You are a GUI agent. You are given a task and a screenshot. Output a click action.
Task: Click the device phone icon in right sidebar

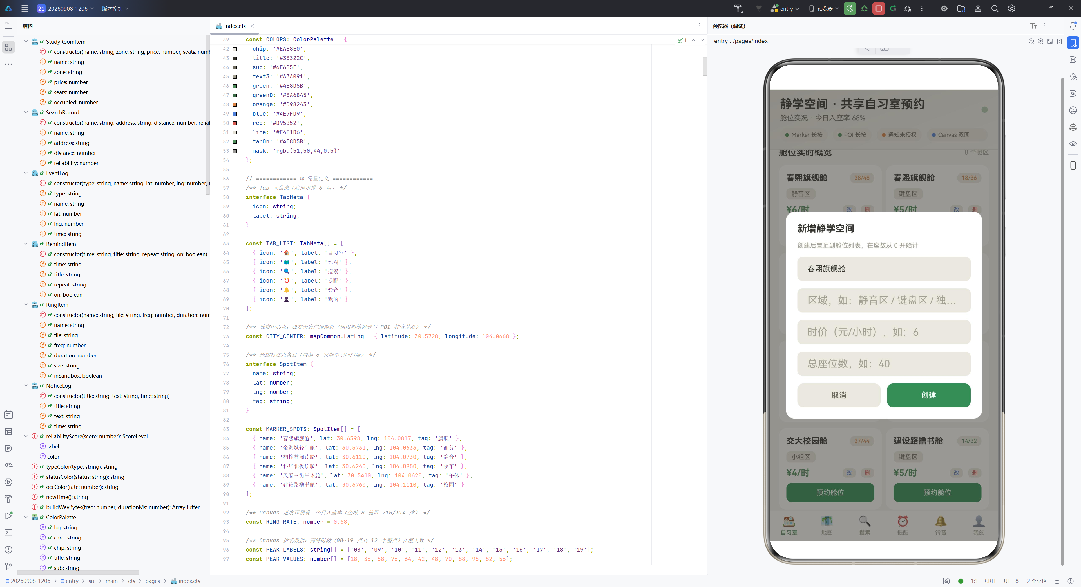click(x=1073, y=165)
